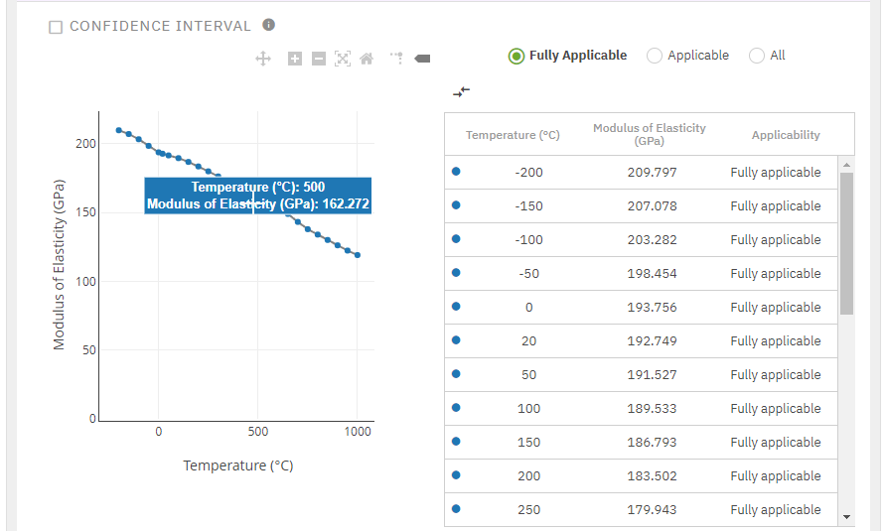Click the blue dot in -200 row
Viewport: 885px width, 531px height.
[x=456, y=172]
